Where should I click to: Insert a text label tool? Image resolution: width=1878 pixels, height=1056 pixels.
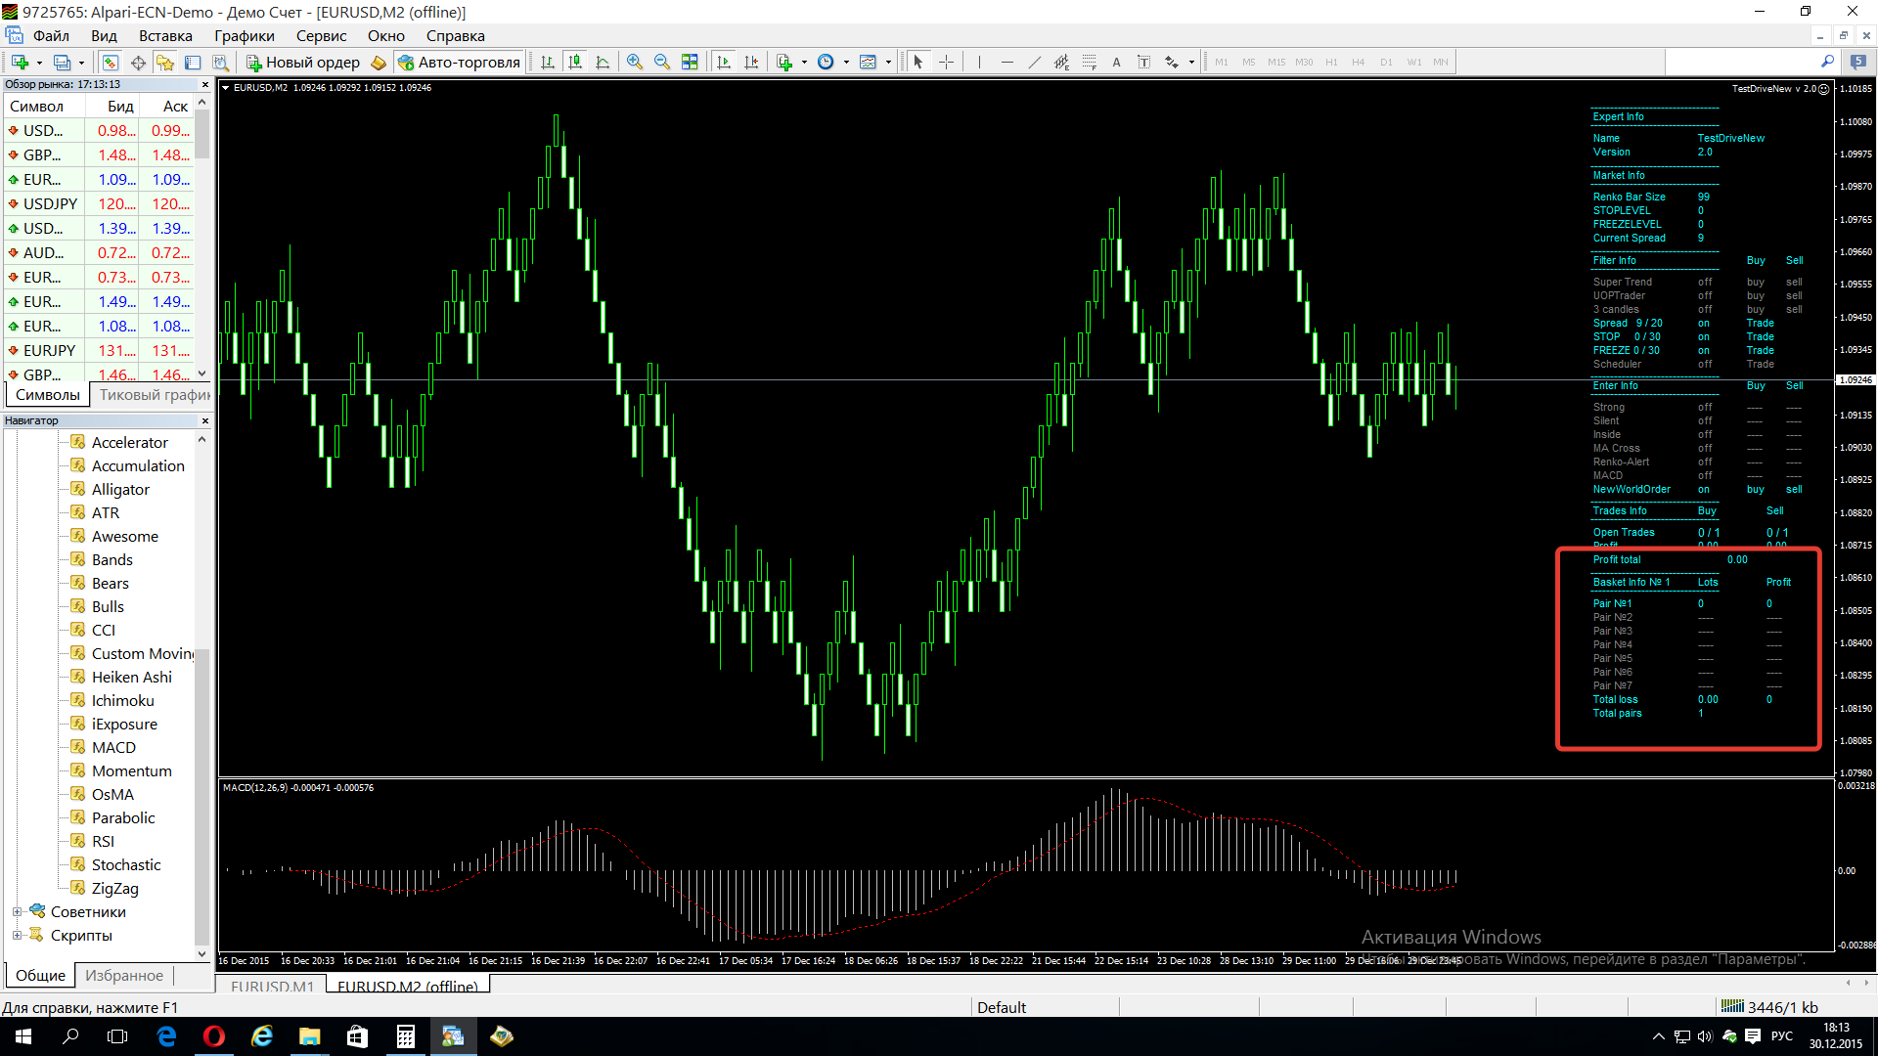point(1143,62)
